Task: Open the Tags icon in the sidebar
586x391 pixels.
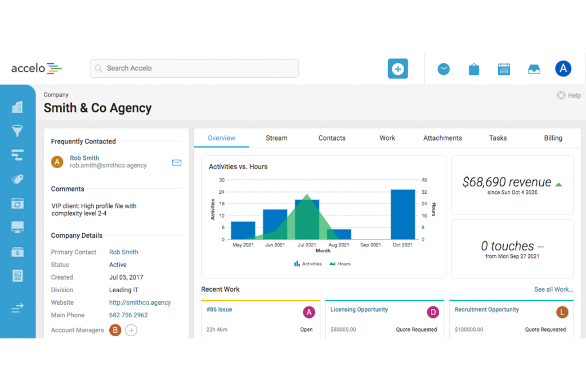Action: tap(17, 179)
